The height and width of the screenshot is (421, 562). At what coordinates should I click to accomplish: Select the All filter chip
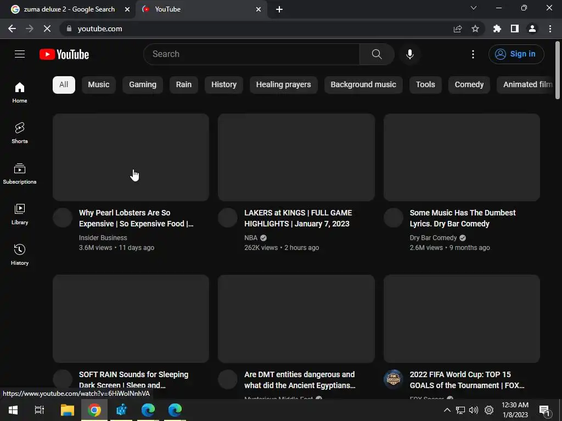click(64, 85)
